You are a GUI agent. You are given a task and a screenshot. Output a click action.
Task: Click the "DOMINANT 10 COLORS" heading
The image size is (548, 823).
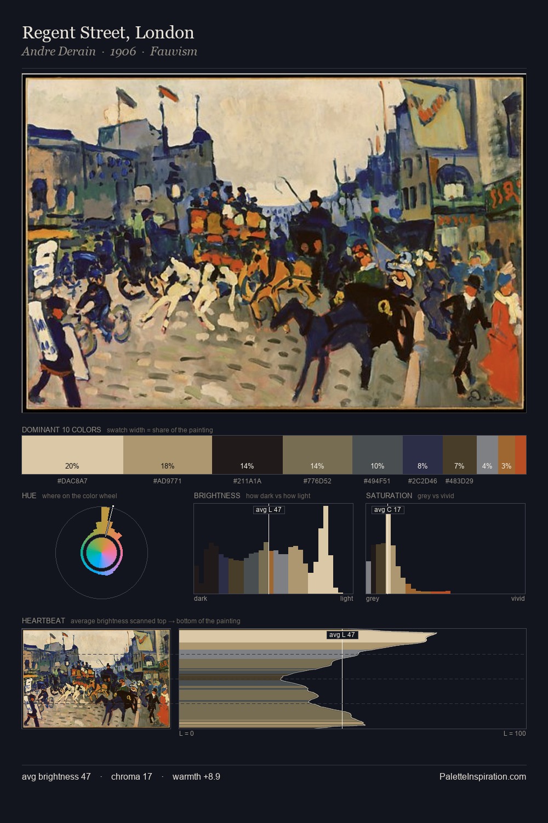(x=61, y=430)
